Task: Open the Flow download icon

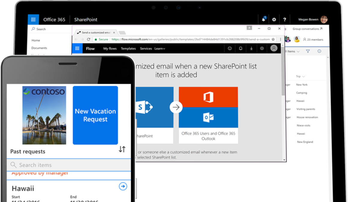Action: 251,48
